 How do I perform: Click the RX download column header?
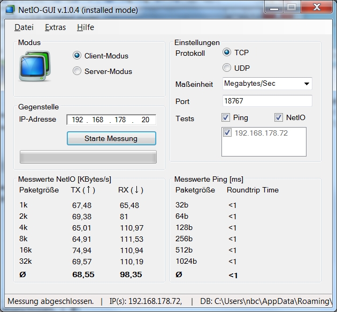[x=131, y=190]
